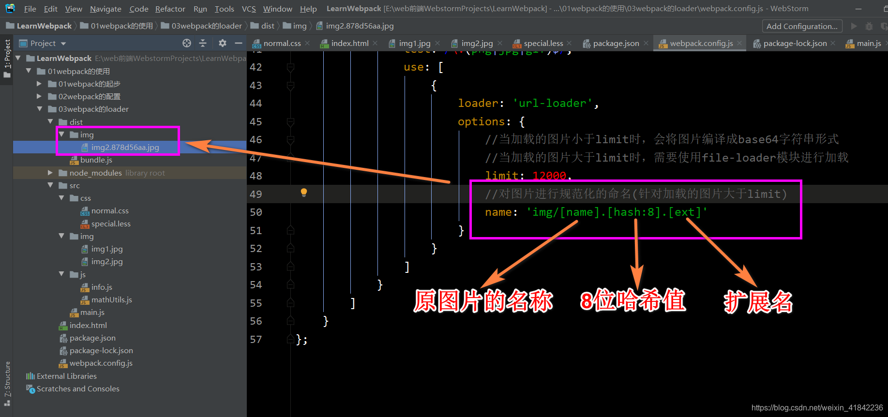Image resolution: width=888 pixels, height=417 pixels.
Task: Expand the 01webpack的起步 folder arrow
Action: pyautogui.click(x=40, y=84)
